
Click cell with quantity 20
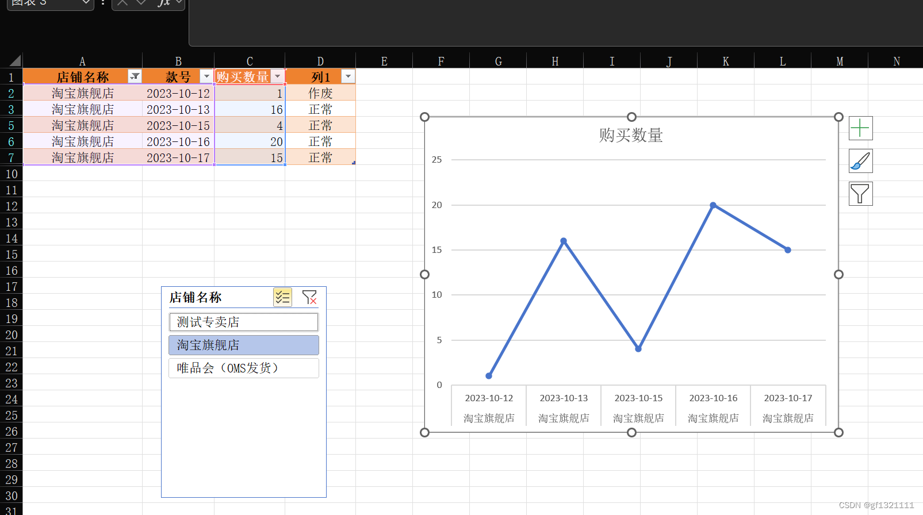(x=250, y=141)
